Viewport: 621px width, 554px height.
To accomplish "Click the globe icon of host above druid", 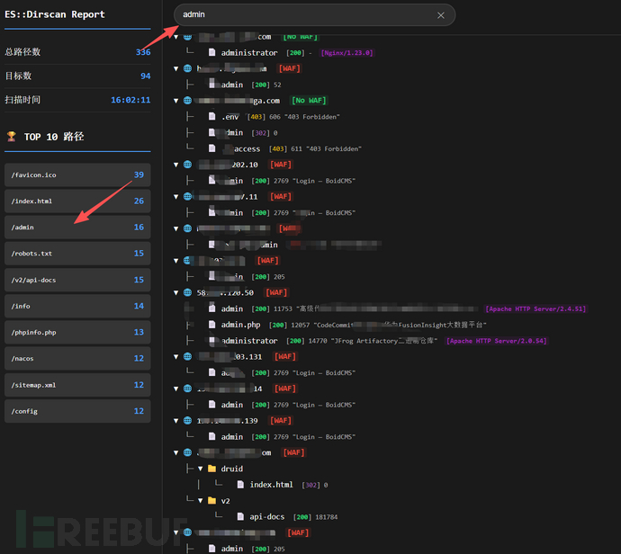I will coord(188,452).
